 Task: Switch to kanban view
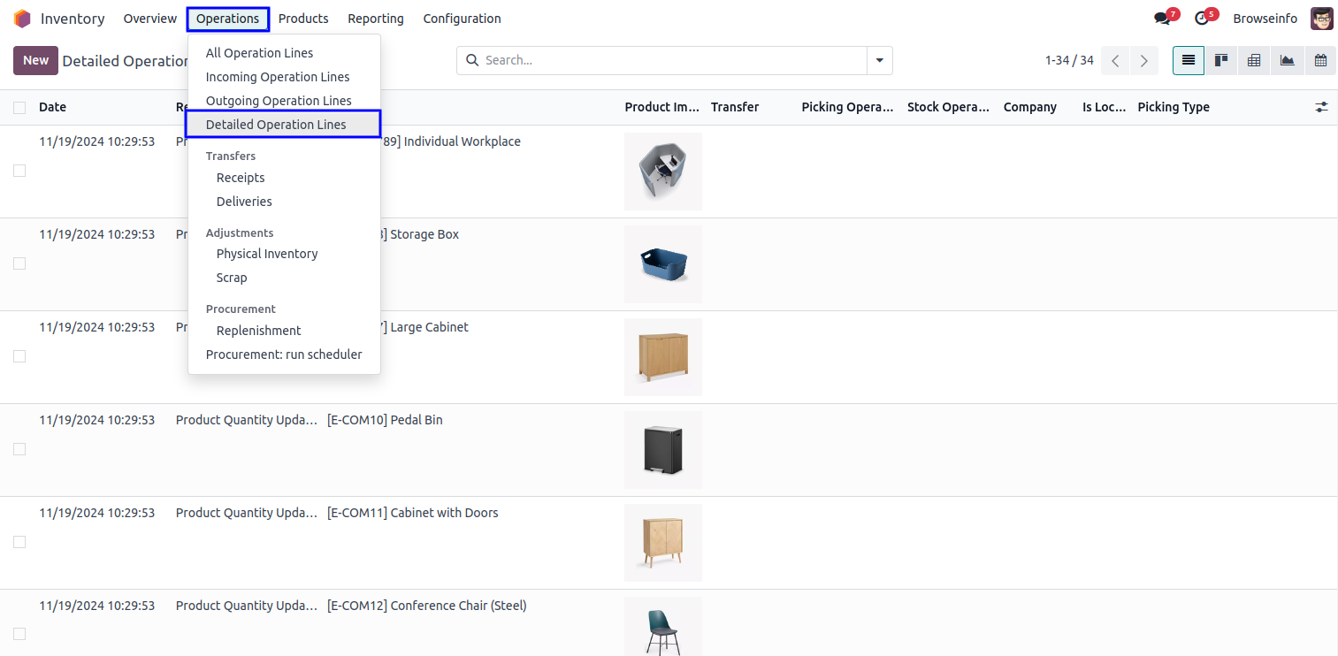tap(1221, 60)
